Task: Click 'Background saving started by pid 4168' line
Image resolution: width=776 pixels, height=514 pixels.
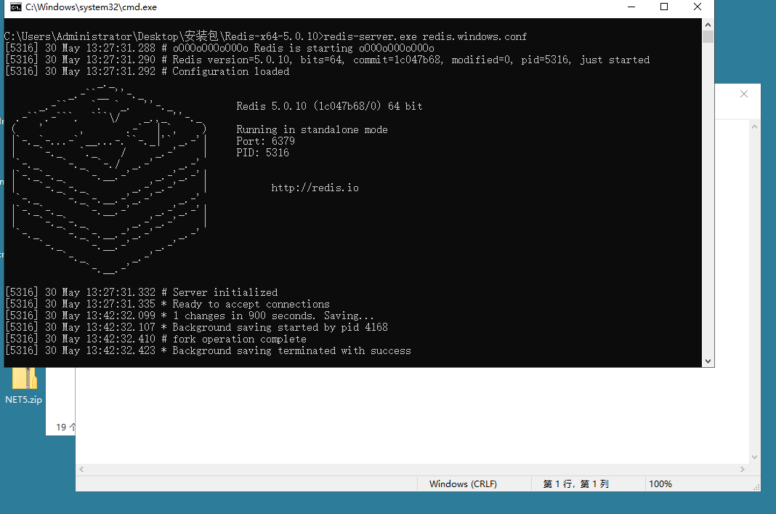Action: [196, 327]
